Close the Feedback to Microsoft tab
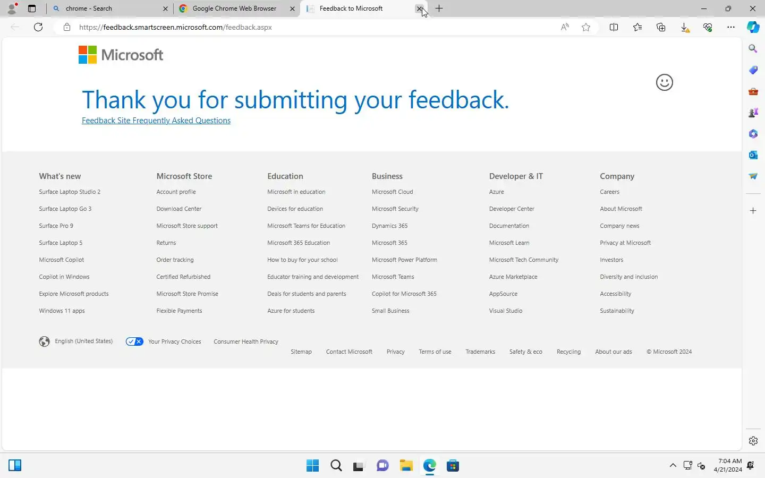Image resolution: width=765 pixels, height=478 pixels. pos(419,8)
